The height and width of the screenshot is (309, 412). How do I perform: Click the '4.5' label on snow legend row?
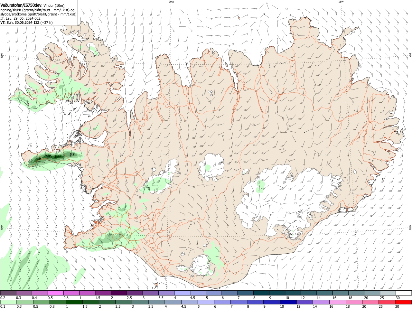coord(192,298)
